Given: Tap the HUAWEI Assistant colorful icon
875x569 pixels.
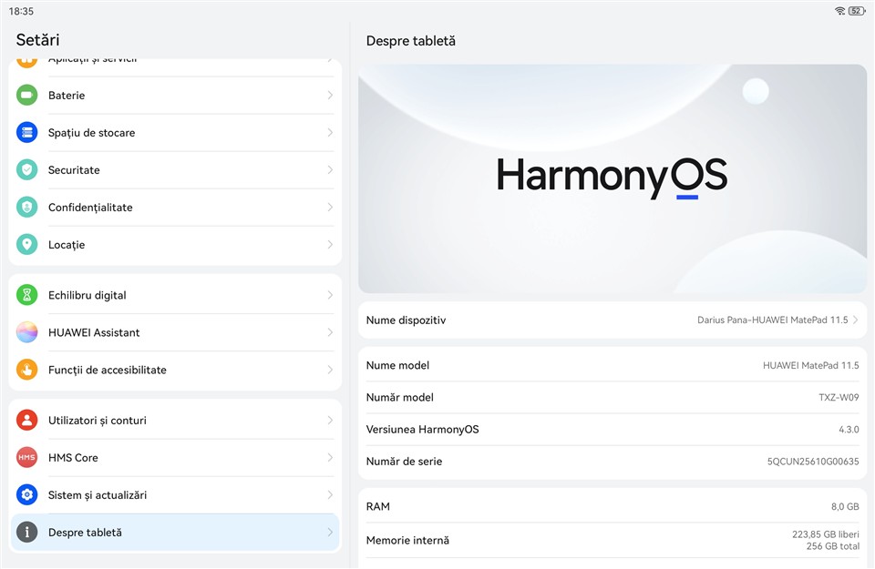Looking at the screenshot, I should click(x=27, y=332).
